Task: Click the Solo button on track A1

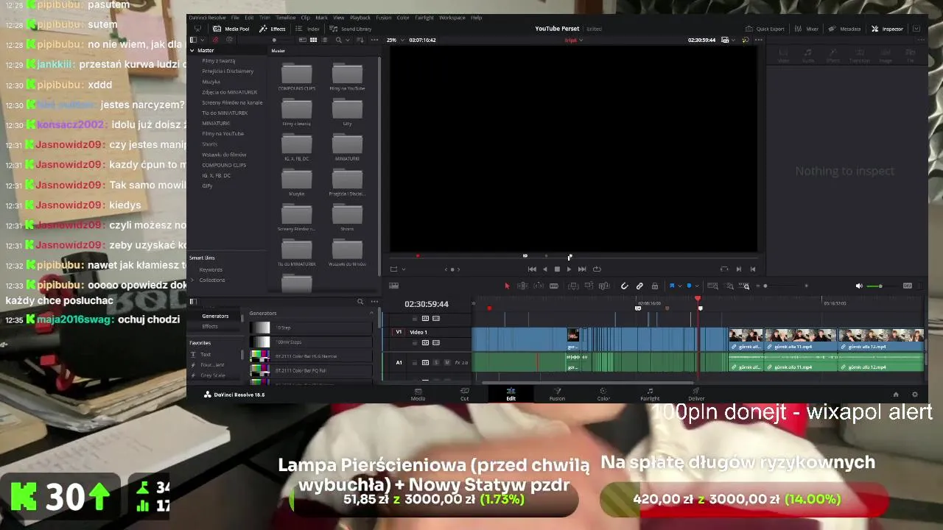Action: click(436, 362)
